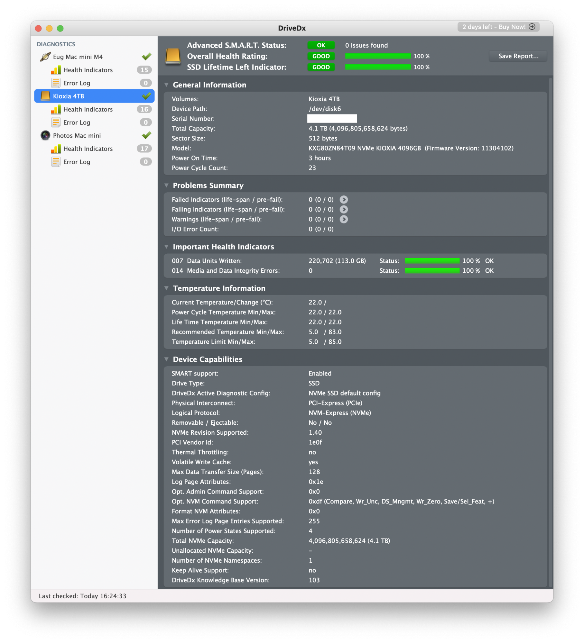Show details for Warnings arrow
The image size is (584, 643).
(344, 219)
